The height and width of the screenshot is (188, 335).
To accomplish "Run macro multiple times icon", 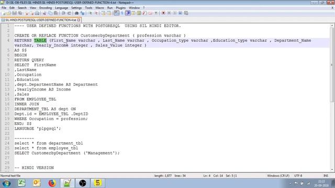I will click(x=180, y=13).
